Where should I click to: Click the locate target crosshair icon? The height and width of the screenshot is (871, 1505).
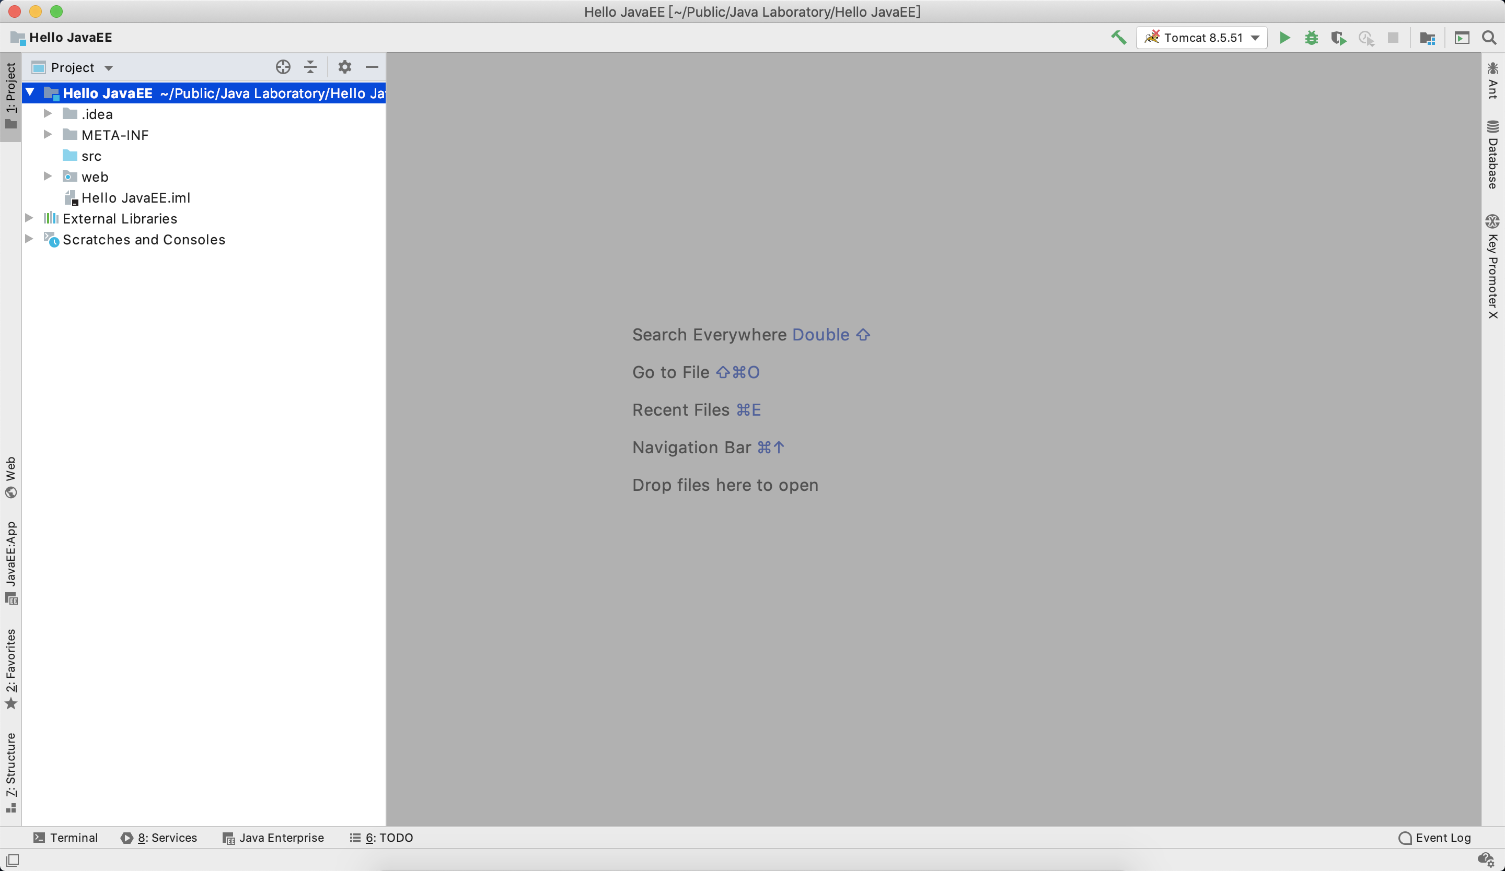pos(283,67)
